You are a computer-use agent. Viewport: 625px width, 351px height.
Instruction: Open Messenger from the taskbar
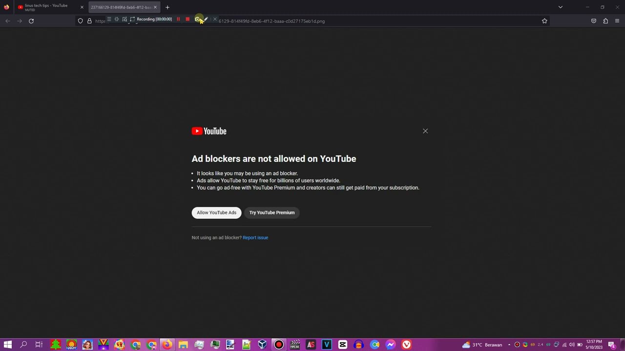tap(391, 345)
